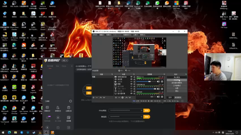
Task: Open source properties gear in Sources toolbar
Action: [123, 97]
